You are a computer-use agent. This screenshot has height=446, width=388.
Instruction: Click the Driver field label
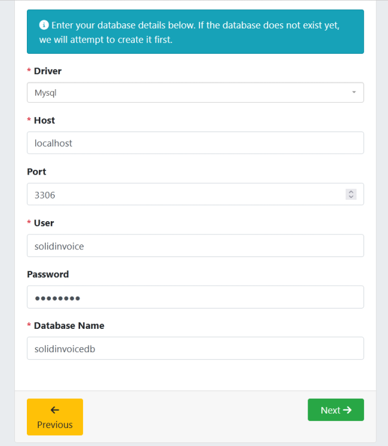coord(48,71)
